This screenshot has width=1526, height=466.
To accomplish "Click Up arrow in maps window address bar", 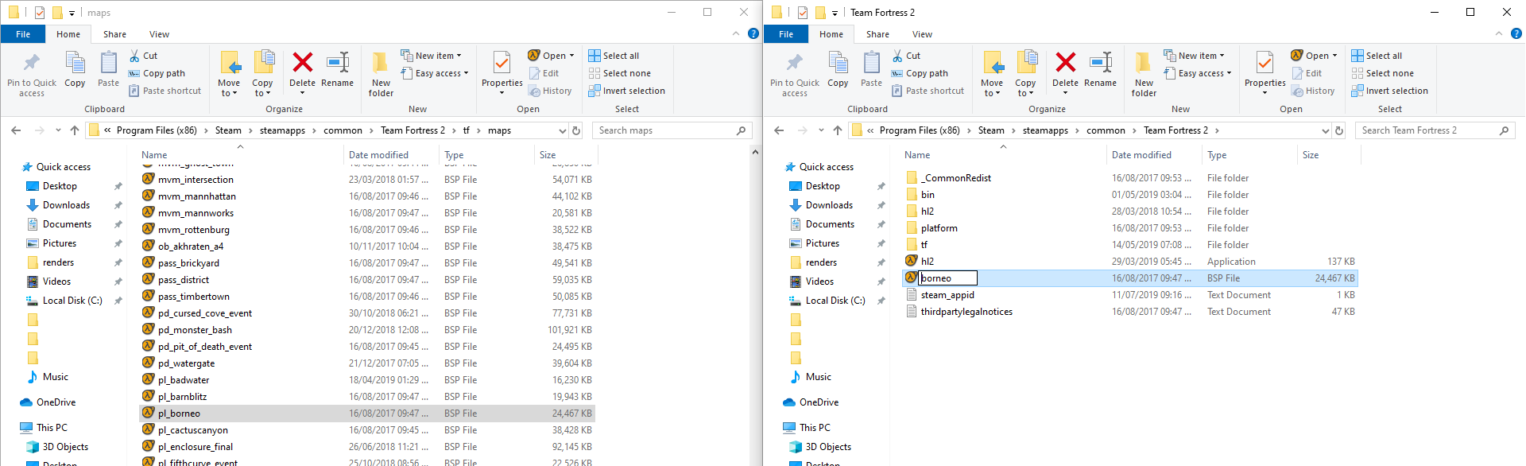I will [x=75, y=130].
